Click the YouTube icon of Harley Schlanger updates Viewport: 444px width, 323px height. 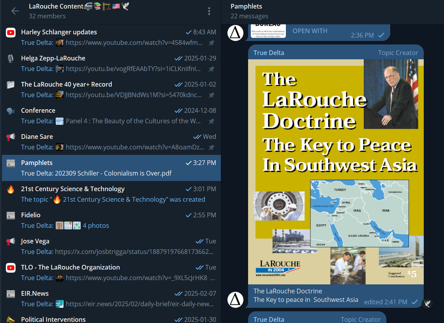pos(11,33)
